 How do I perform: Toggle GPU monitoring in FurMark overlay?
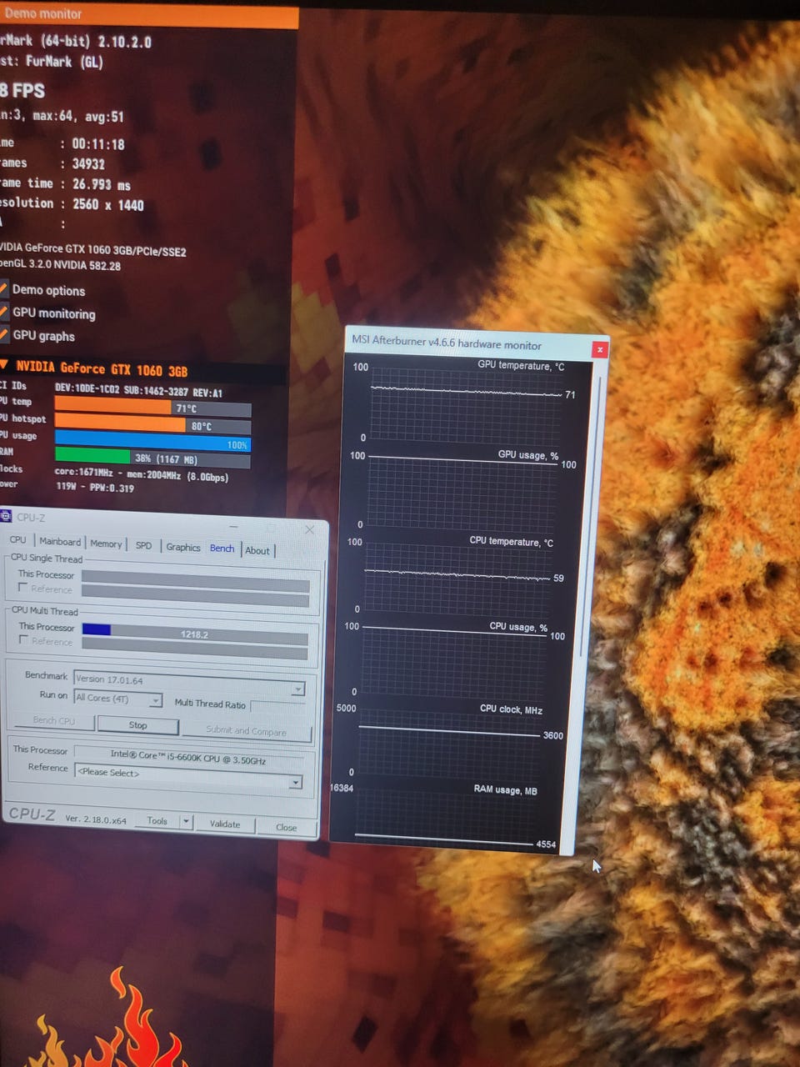click(3, 312)
